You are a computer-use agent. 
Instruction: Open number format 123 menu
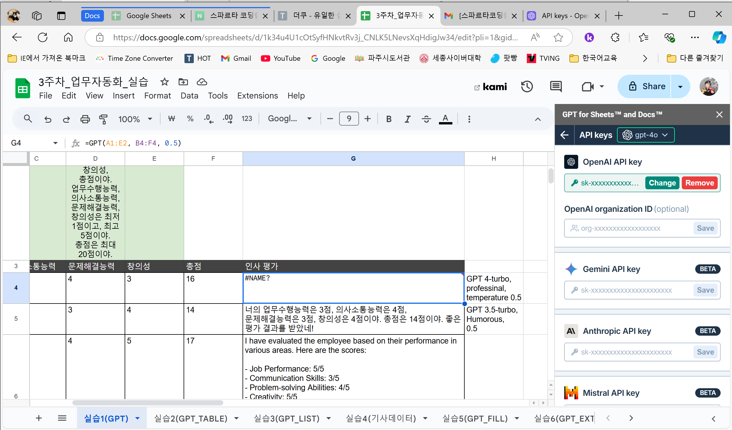(247, 119)
